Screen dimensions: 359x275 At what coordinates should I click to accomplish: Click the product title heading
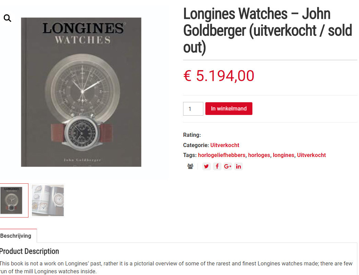click(x=267, y=30)
